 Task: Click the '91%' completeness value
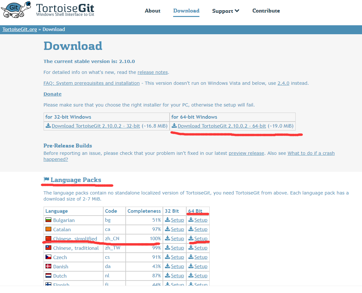pyautogui.click(x=156, y=257)
